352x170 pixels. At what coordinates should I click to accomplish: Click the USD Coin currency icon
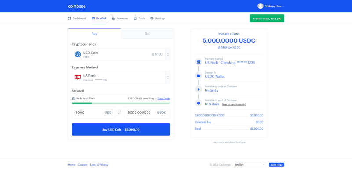[x=78, y=54]
